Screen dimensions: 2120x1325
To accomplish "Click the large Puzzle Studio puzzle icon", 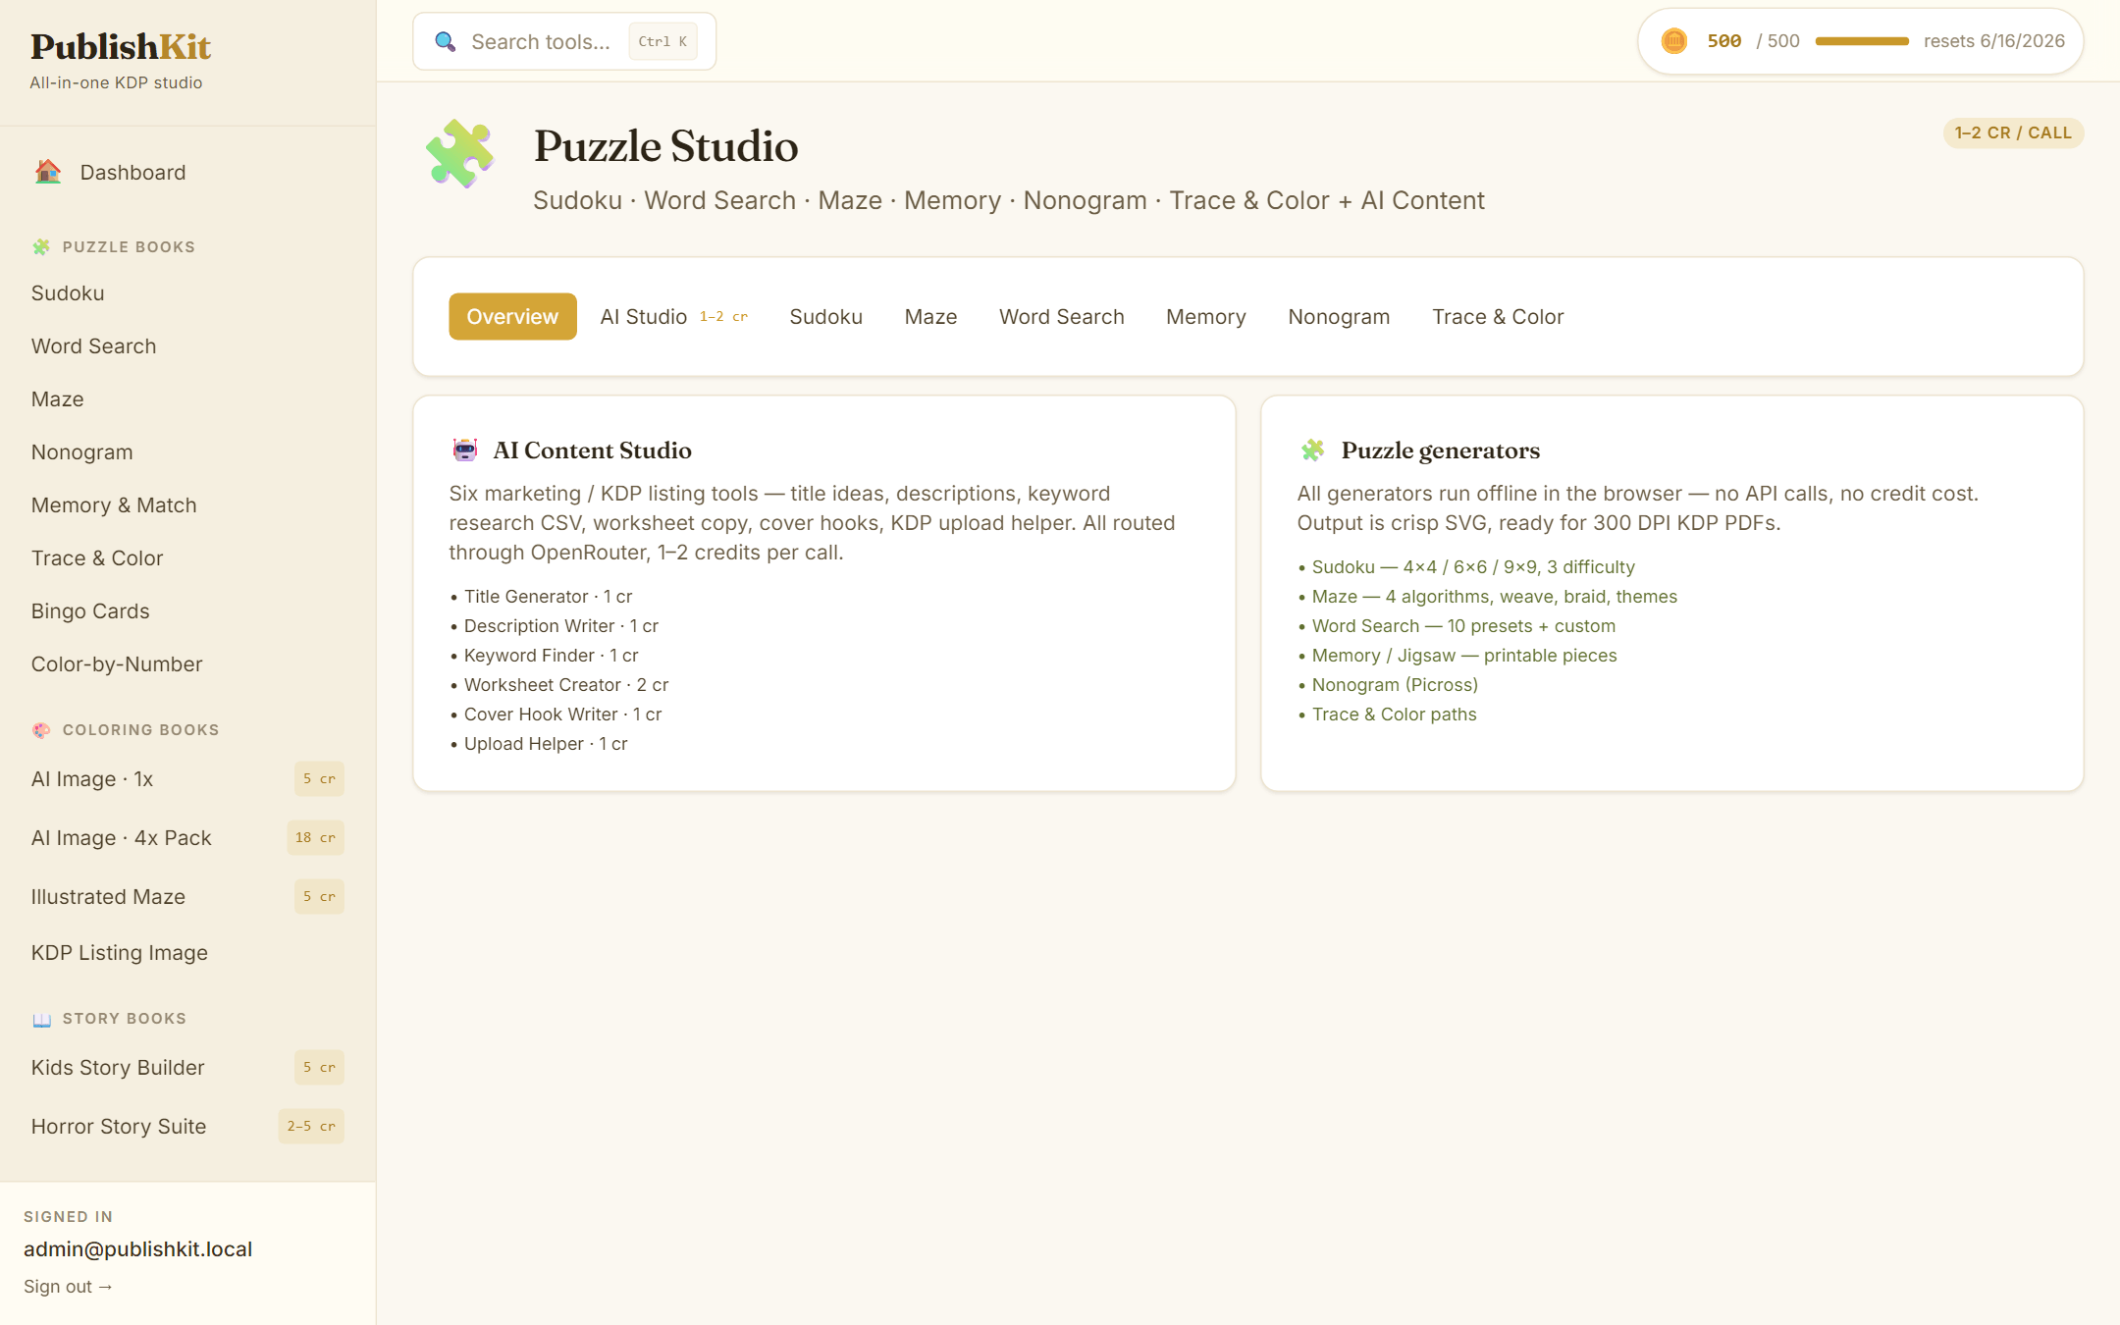I will pos(459,153).
